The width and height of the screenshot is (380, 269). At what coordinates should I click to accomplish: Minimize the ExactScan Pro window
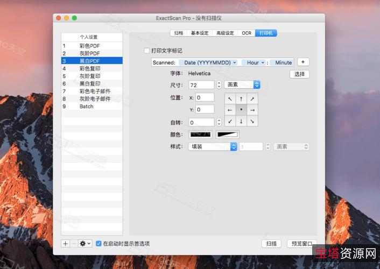[66, 18]
